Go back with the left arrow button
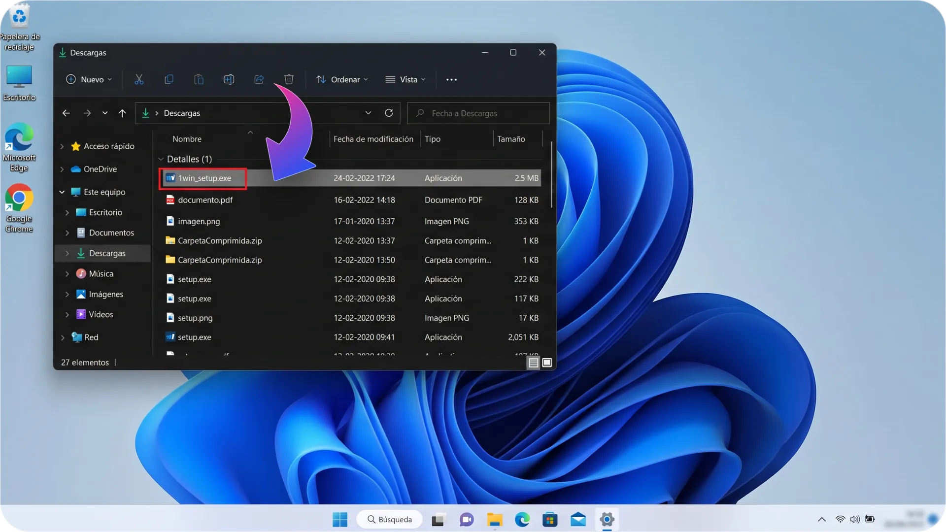 coord(66,113)
